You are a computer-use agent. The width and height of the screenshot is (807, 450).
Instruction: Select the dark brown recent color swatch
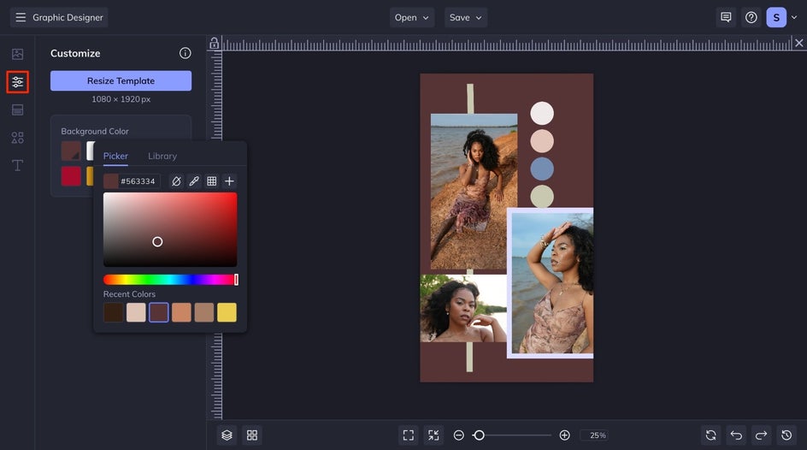coord(113,312)
